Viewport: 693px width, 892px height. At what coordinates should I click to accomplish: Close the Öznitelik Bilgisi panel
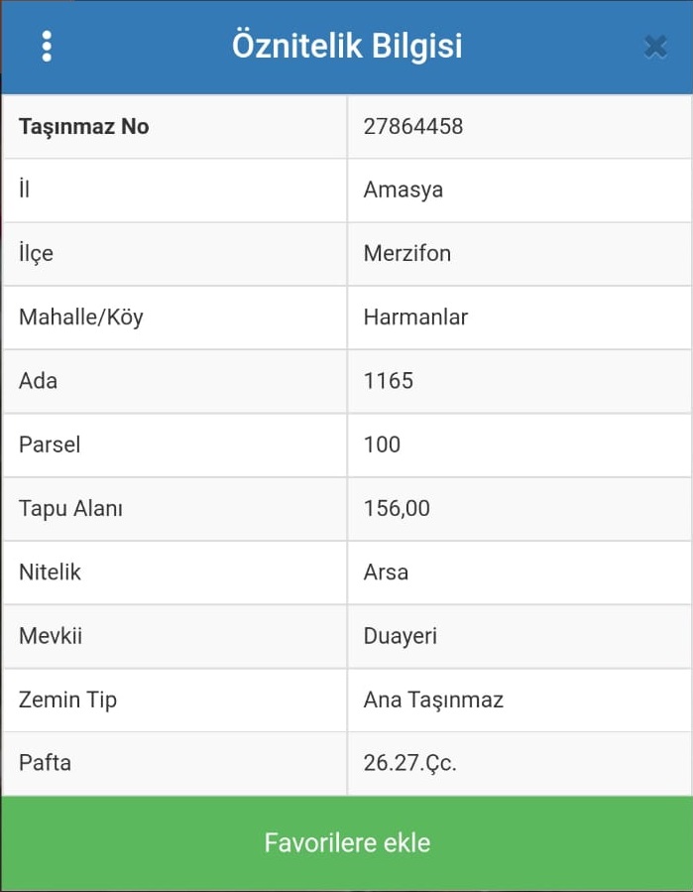click(x=654, y=46)
